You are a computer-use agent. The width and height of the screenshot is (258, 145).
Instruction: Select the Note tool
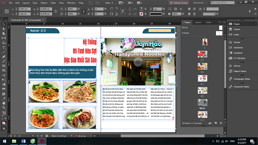(4, 94)
